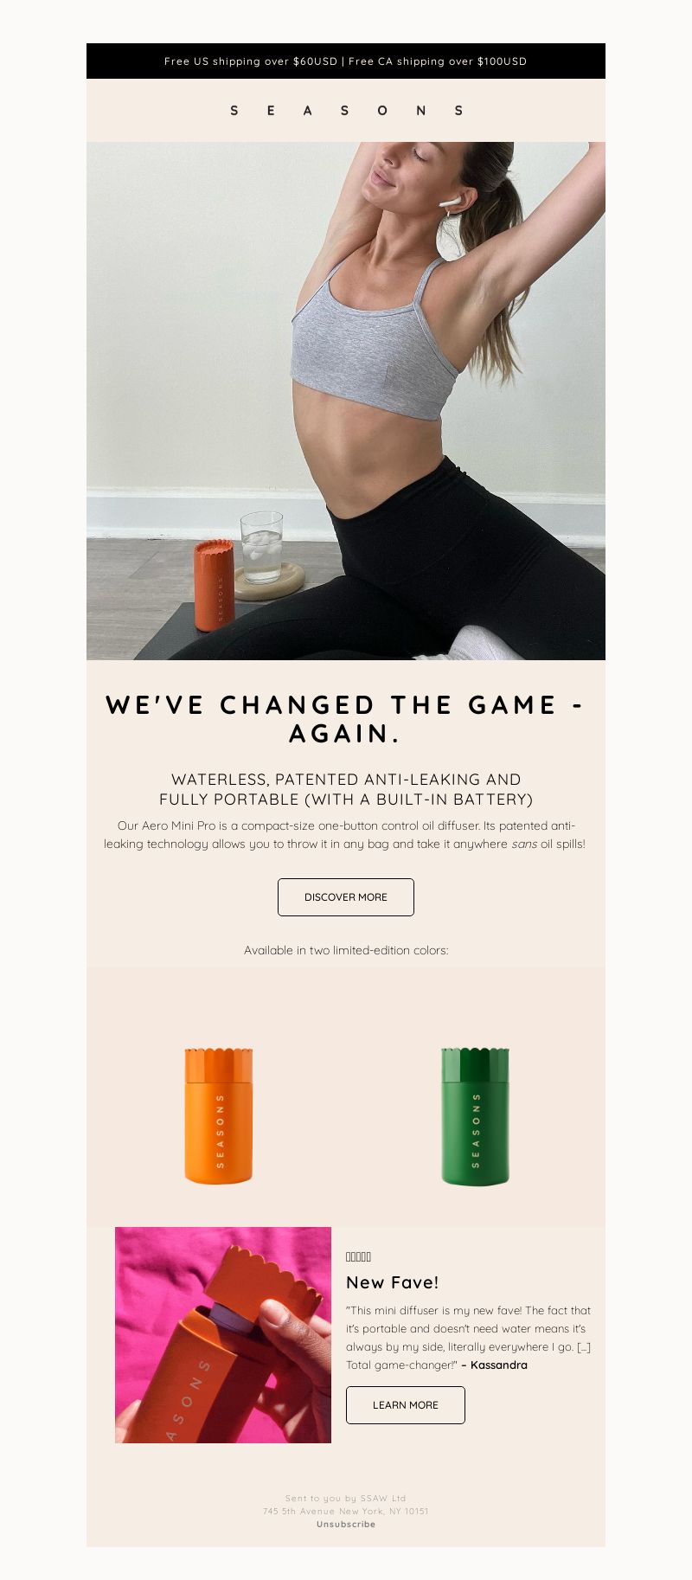
Task: Click the Learn More button
Action: pos(406,1405)
